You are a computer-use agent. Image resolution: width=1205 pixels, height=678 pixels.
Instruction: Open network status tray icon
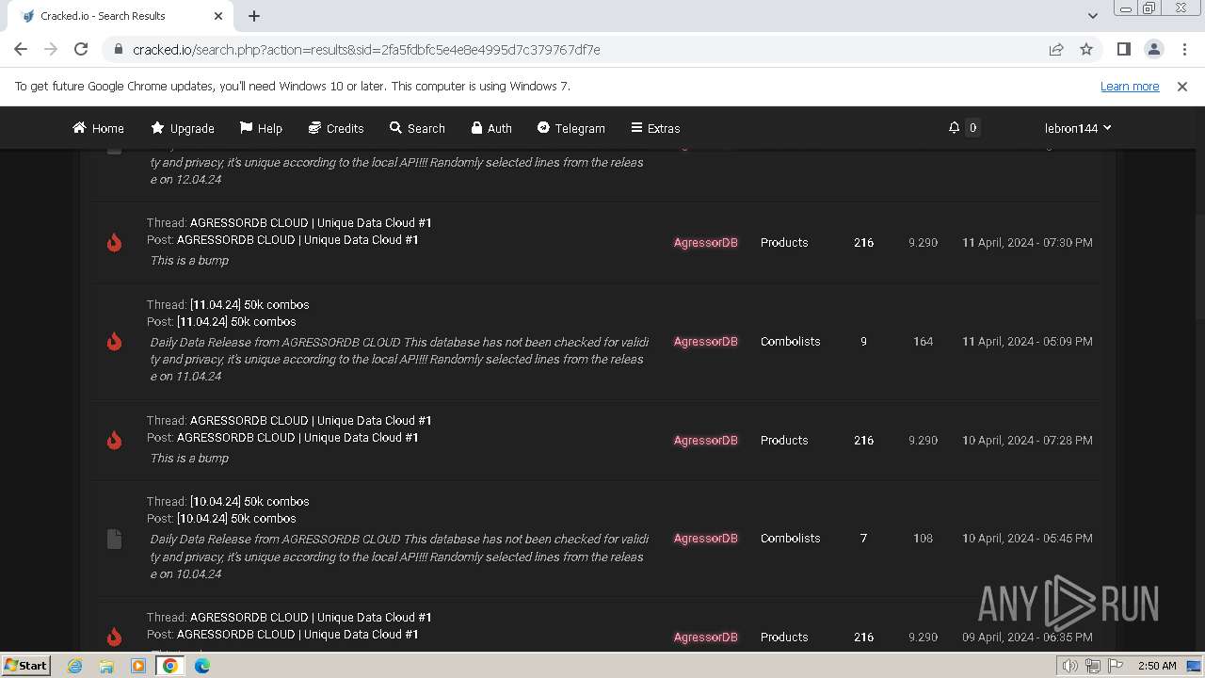pyautogui.click(x=1092, y=666)
